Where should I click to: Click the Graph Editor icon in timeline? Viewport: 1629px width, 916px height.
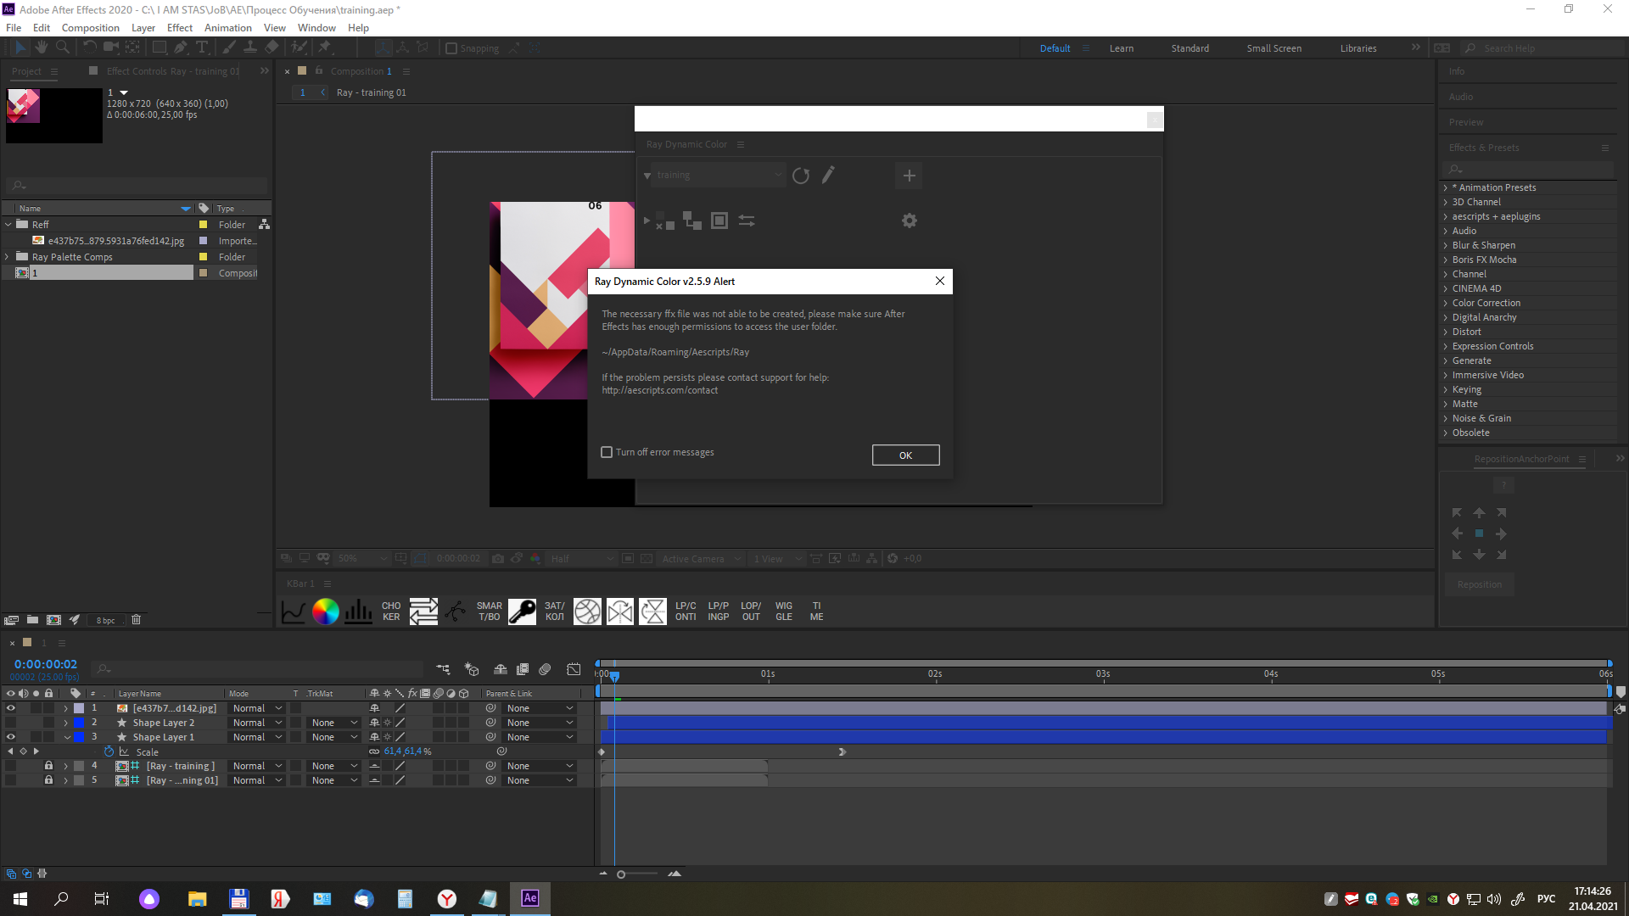(574, 669)
